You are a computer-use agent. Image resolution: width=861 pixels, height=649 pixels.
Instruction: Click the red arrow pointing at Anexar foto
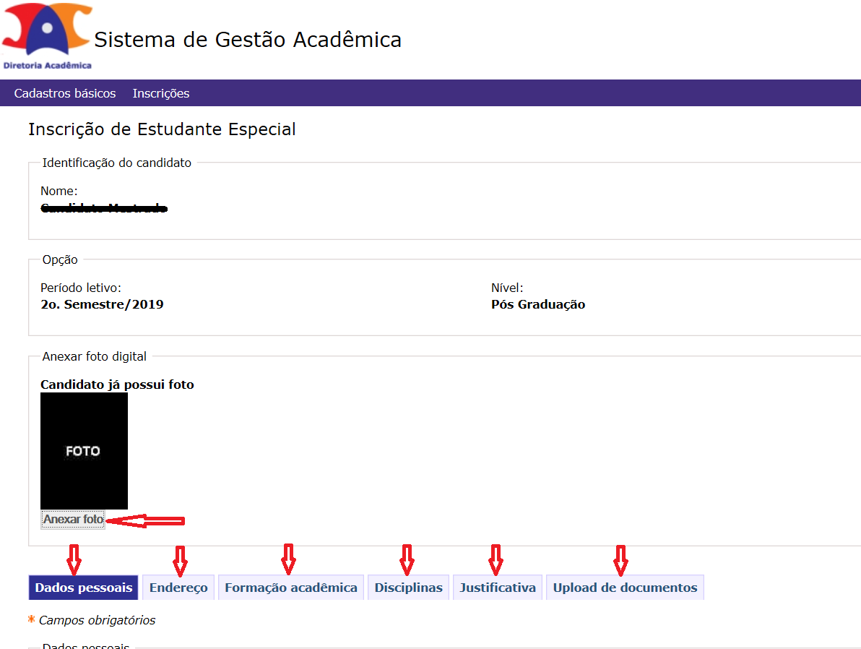pos(145,520)
